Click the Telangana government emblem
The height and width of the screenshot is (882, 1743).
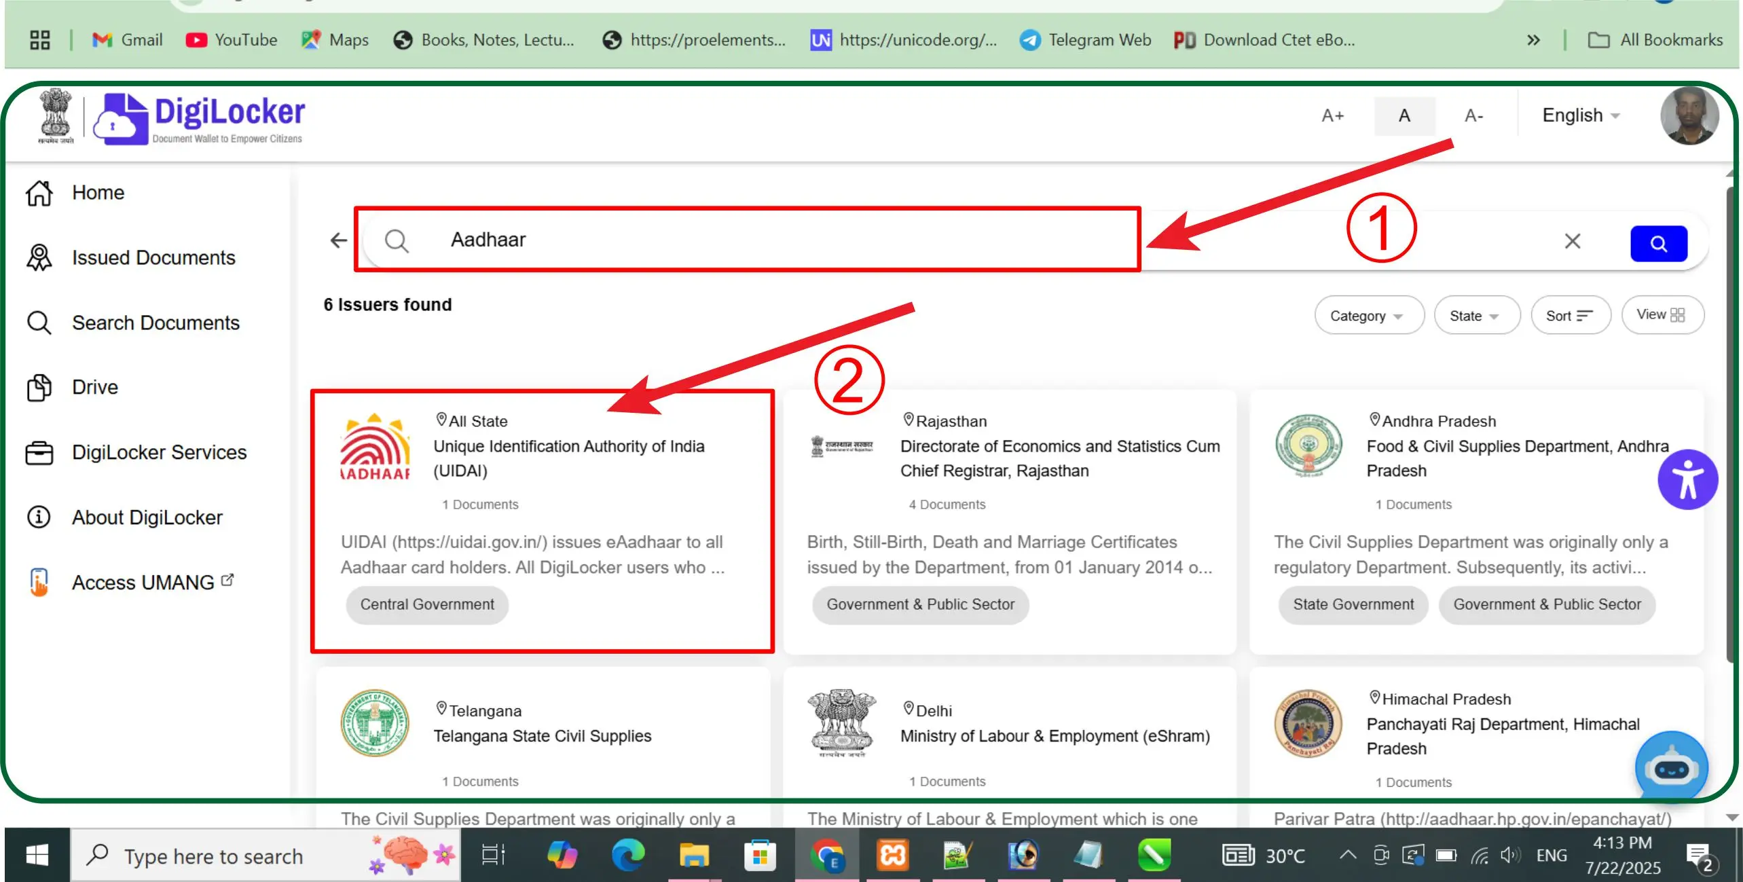(x=375, y=722)
